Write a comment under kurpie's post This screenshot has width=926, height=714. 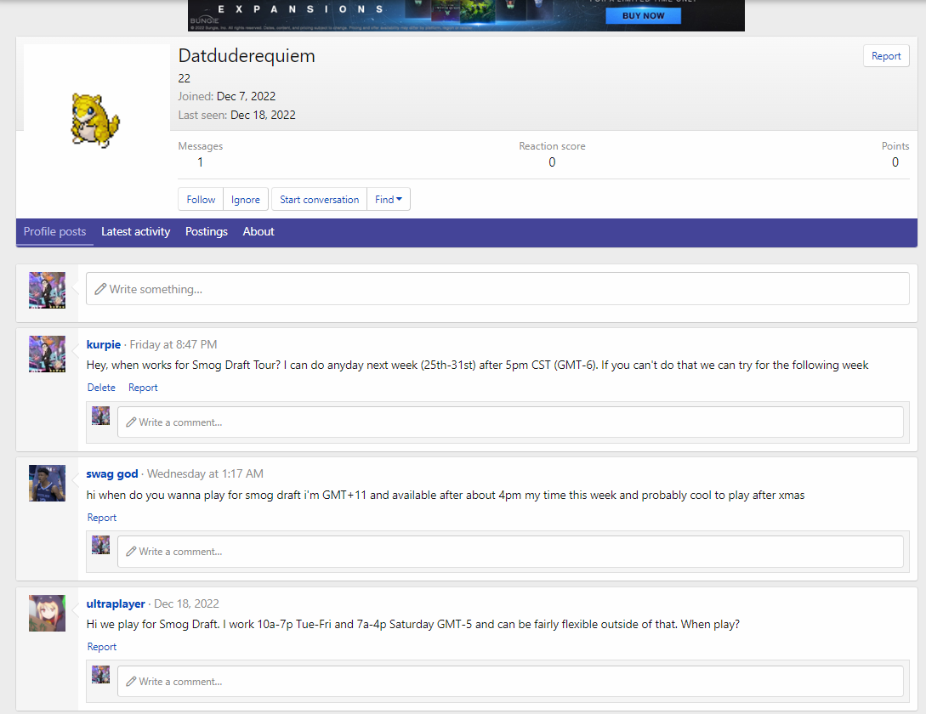pos(510,422)
